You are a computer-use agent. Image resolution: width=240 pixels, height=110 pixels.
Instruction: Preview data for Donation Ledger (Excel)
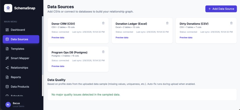[x=122, y=37]
